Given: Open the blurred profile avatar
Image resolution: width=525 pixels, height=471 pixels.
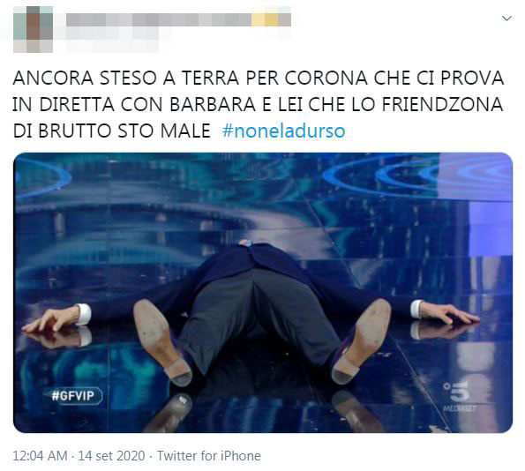Looking at the screenshot, I should point(33,29).
